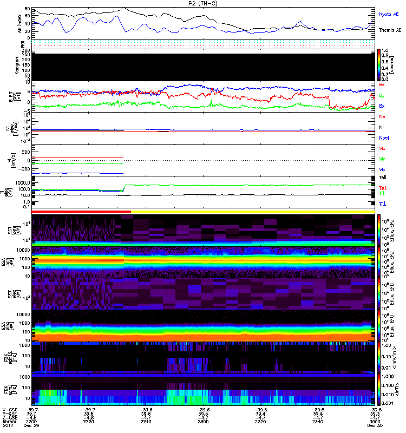Click the ESA electron Eflux color bar
The width and height of the screenshot is (406, 433).
point(379,326)
